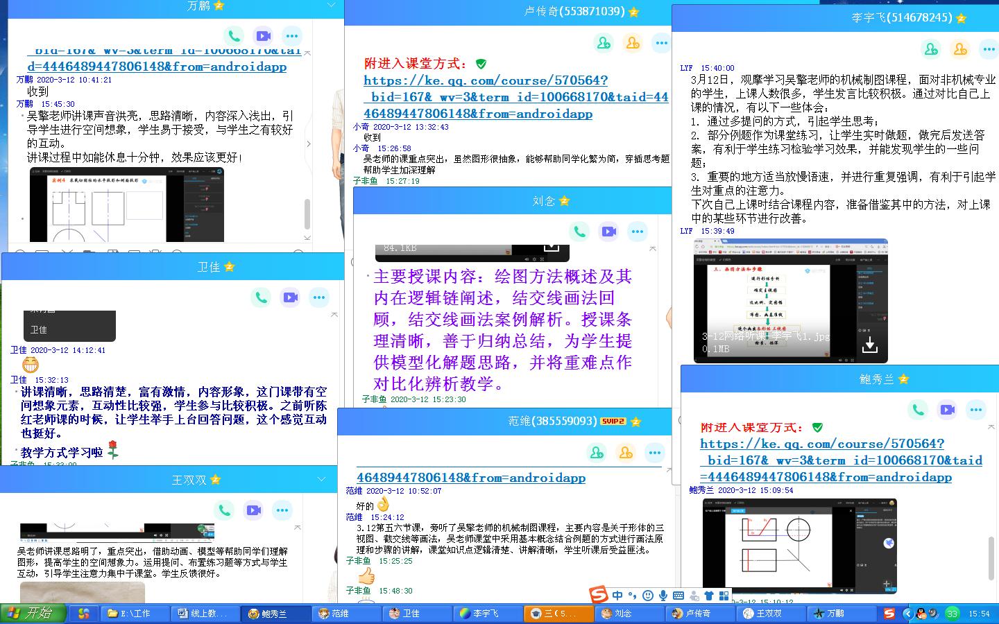This screenshot has height=624, width=999.
Task: Open more options in 卢传奇 chat window
Action: [662, 43]
